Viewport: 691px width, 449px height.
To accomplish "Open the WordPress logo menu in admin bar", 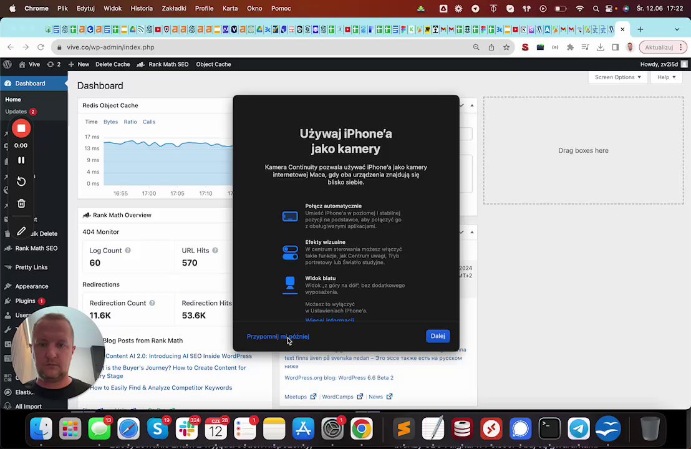I will pyautogui.click(x=7, y=64).
